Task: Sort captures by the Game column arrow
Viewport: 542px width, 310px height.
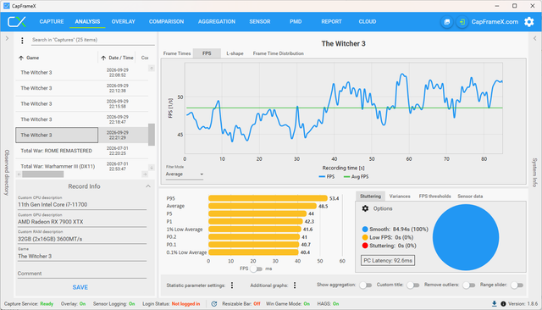Action: 21,58
